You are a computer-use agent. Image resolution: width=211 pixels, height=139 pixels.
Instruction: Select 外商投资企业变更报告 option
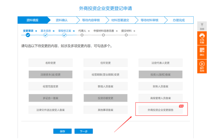pyautogui.click(x=161, y=110)
